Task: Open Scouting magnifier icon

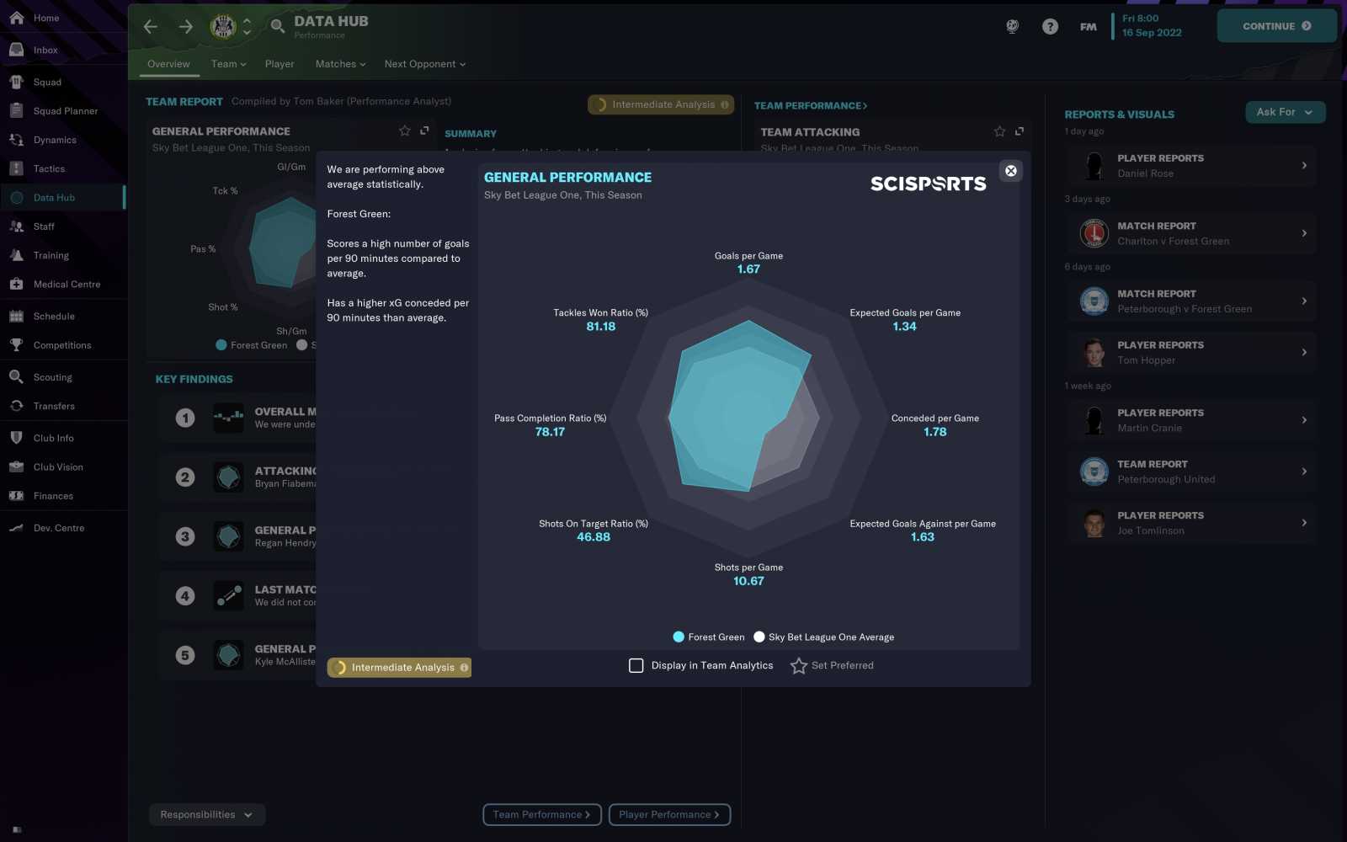Action: click(x=16, y=377)
